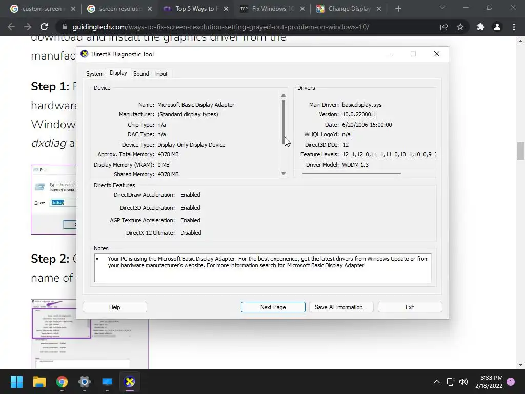Close the 'Fix Windows 10' browser tab
525x394 pixels.
click(302, 9)
